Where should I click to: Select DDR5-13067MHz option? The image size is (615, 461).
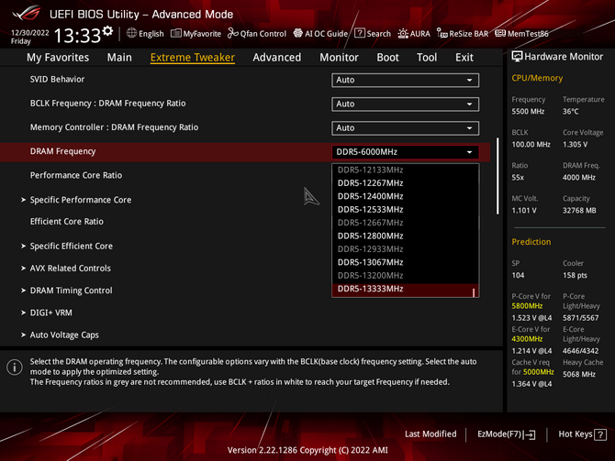405,262
